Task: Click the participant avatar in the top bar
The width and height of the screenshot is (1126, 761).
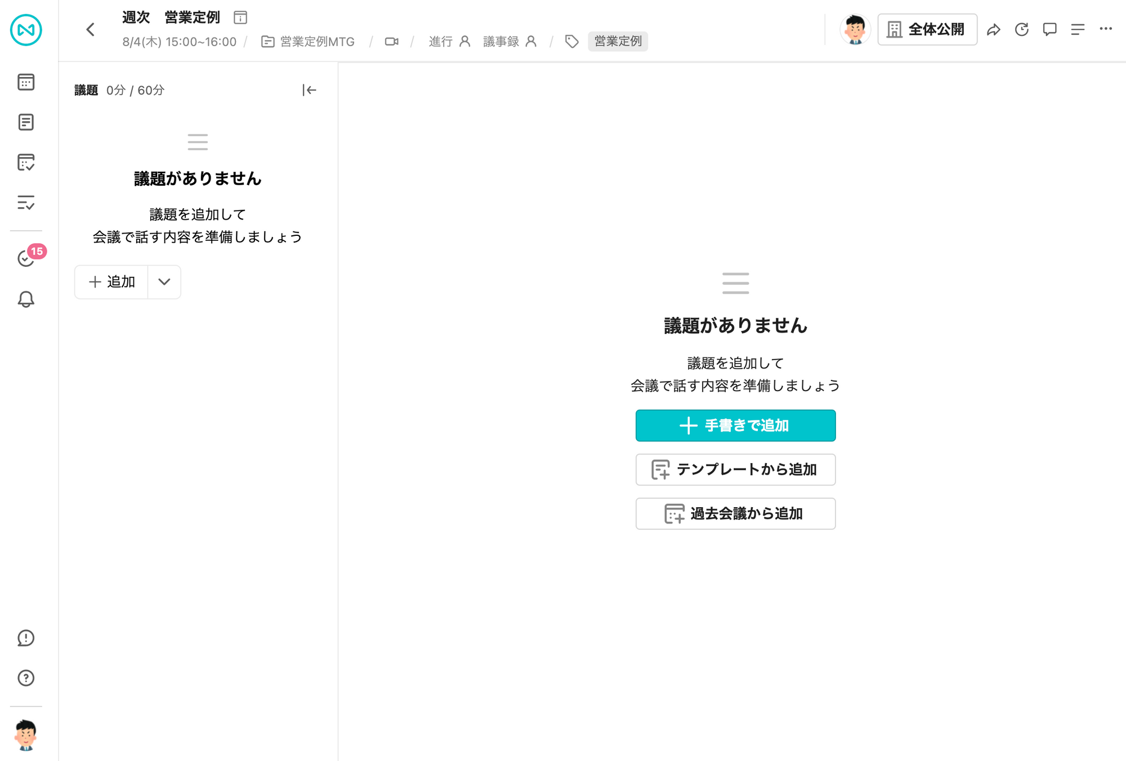Action: coord(855,29)
